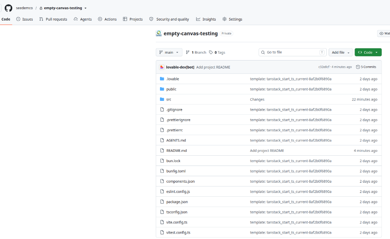The image size is (390, 239).
Task: Click the components.json file icon
Action: (x=162, y=181)
